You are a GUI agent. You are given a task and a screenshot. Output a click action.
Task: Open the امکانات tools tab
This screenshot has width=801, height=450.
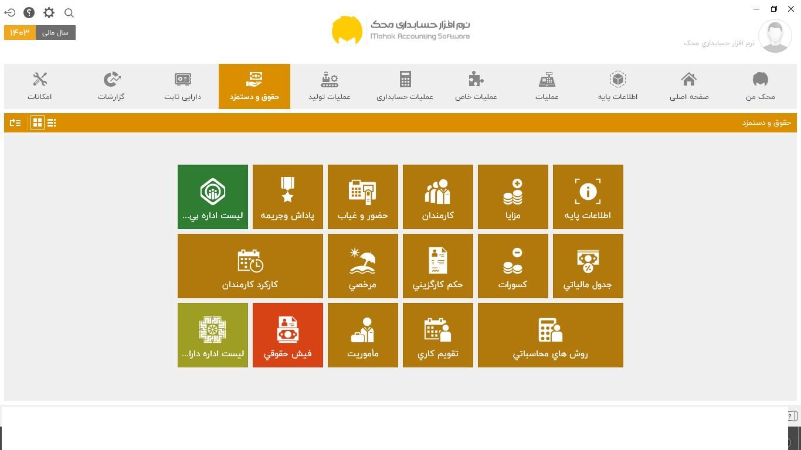coord(40,86)
